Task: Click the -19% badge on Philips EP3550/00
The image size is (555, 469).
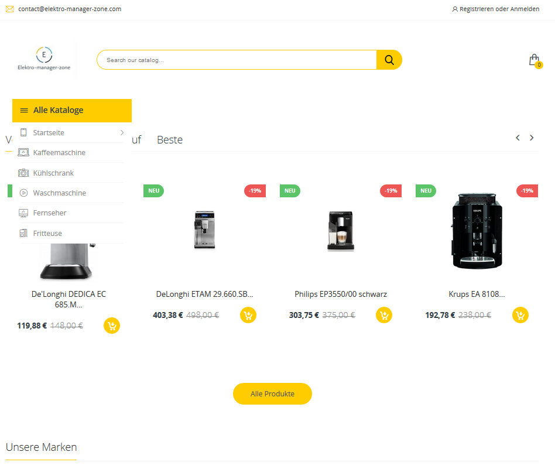Action: 390,191
